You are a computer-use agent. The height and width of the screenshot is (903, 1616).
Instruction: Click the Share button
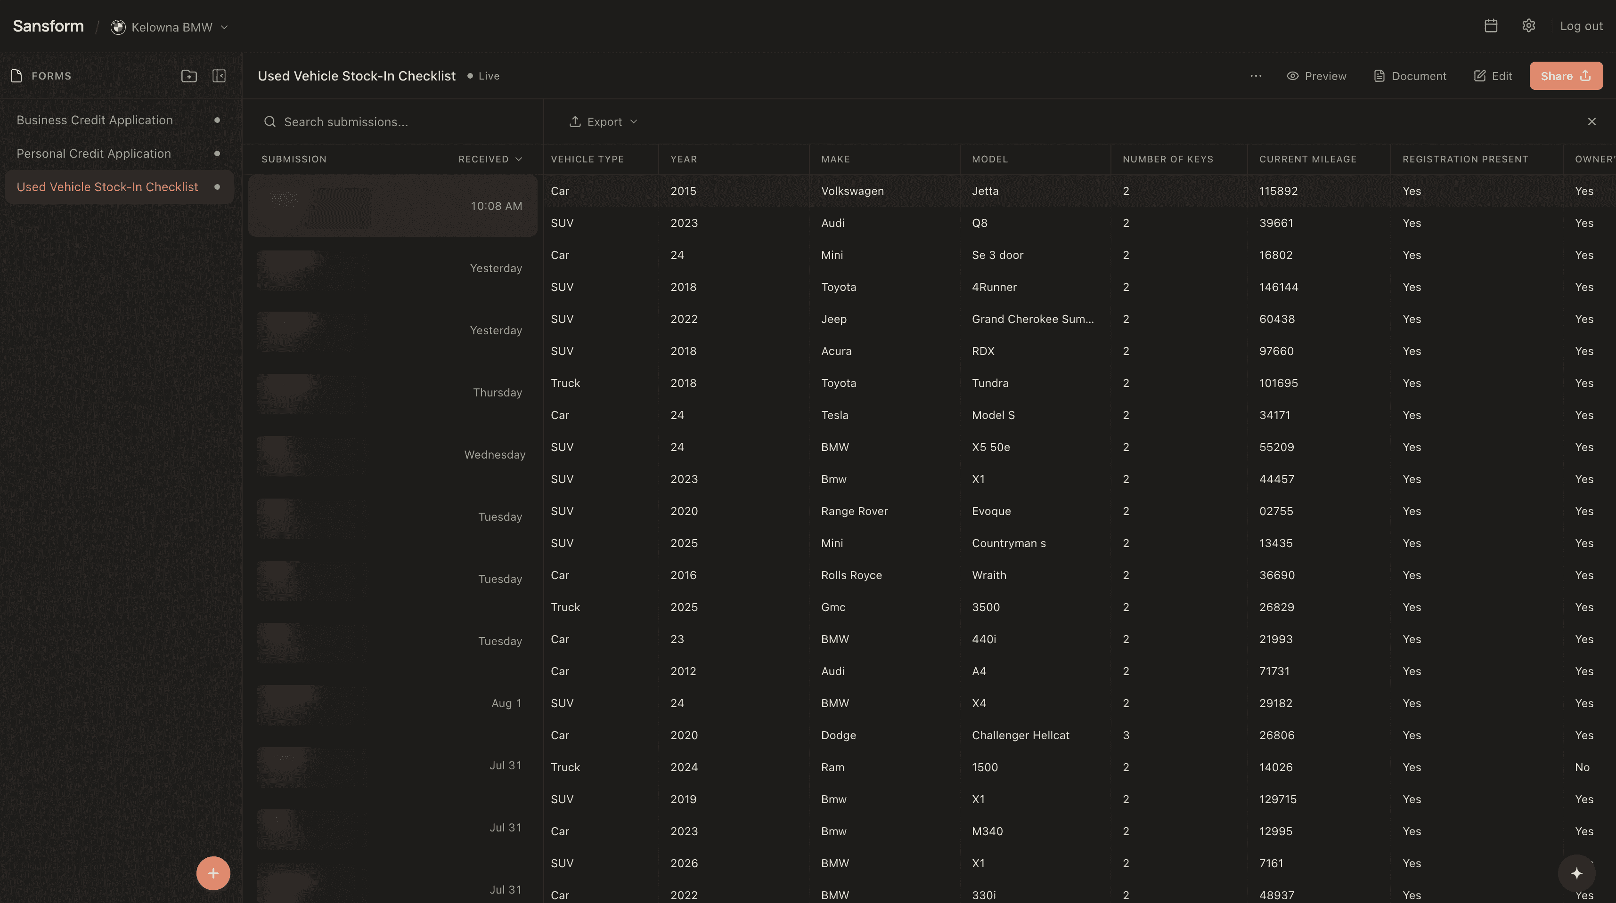pos(1566,76)
